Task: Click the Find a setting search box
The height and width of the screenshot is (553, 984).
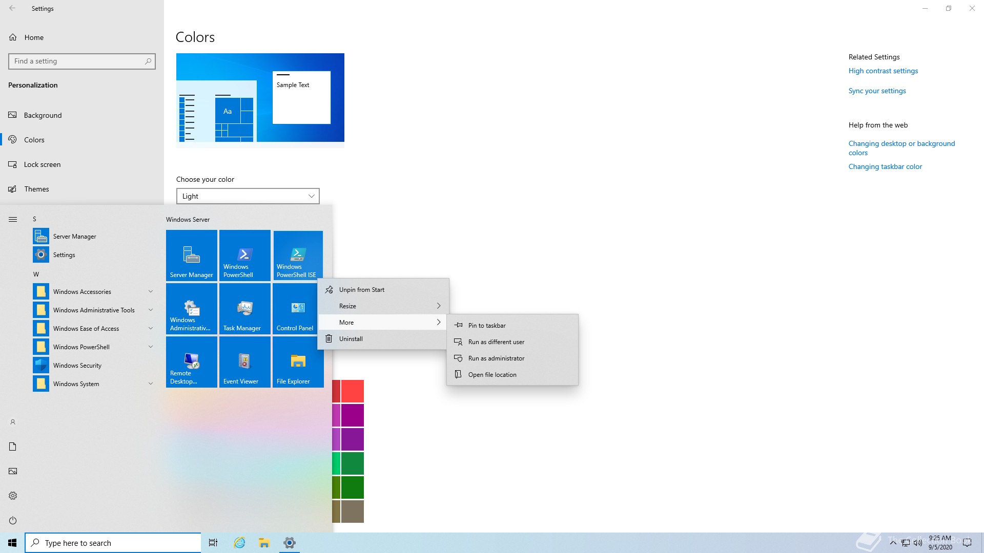Action: point(82,61)
